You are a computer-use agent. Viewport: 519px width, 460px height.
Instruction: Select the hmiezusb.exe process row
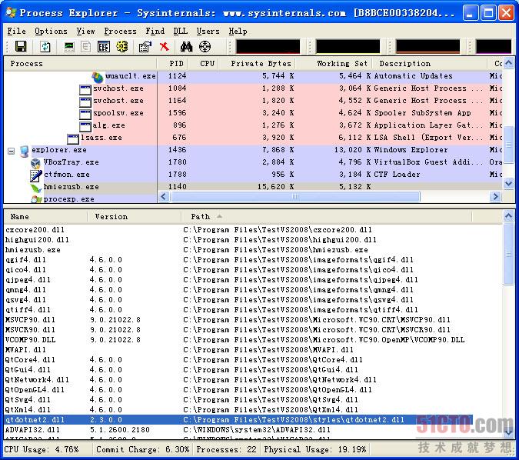(253, 187)
